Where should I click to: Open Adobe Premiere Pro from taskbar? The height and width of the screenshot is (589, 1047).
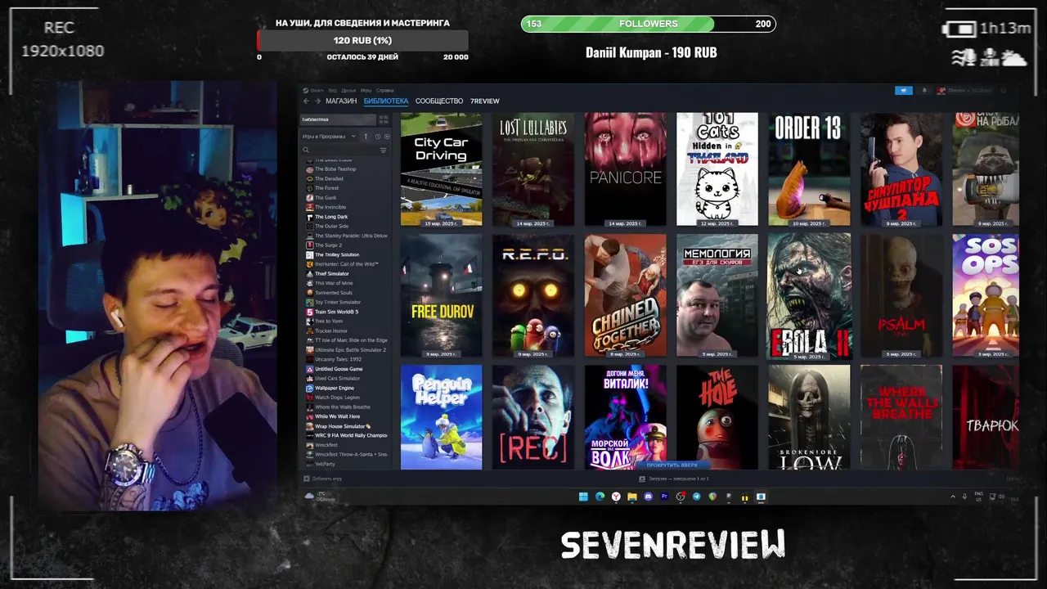pos(664,497)
